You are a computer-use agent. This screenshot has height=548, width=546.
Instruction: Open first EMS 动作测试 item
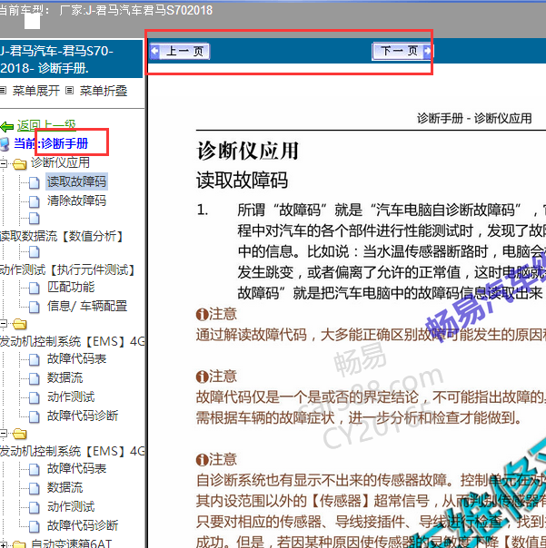click(71, 397)
